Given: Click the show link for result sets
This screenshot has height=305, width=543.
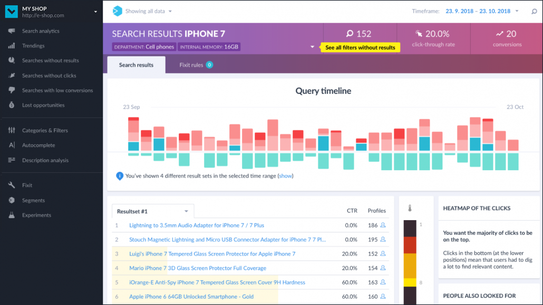Looking at the screenshot, I should coord(285,176).
